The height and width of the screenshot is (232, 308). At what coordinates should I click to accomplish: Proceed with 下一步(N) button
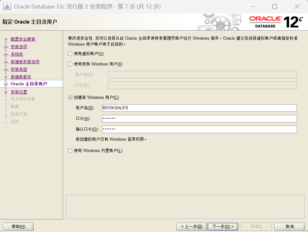[223, 227]
